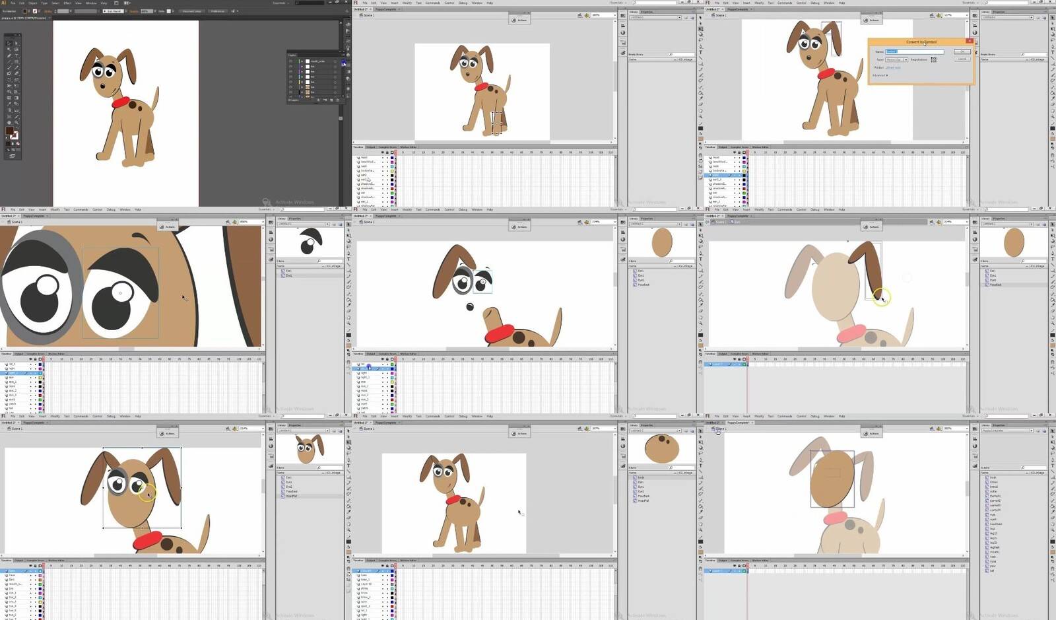This screenshot has width=1056, height=620.
Task: Open Illustrator Effect menu
Action: click(x=67, y=3)
